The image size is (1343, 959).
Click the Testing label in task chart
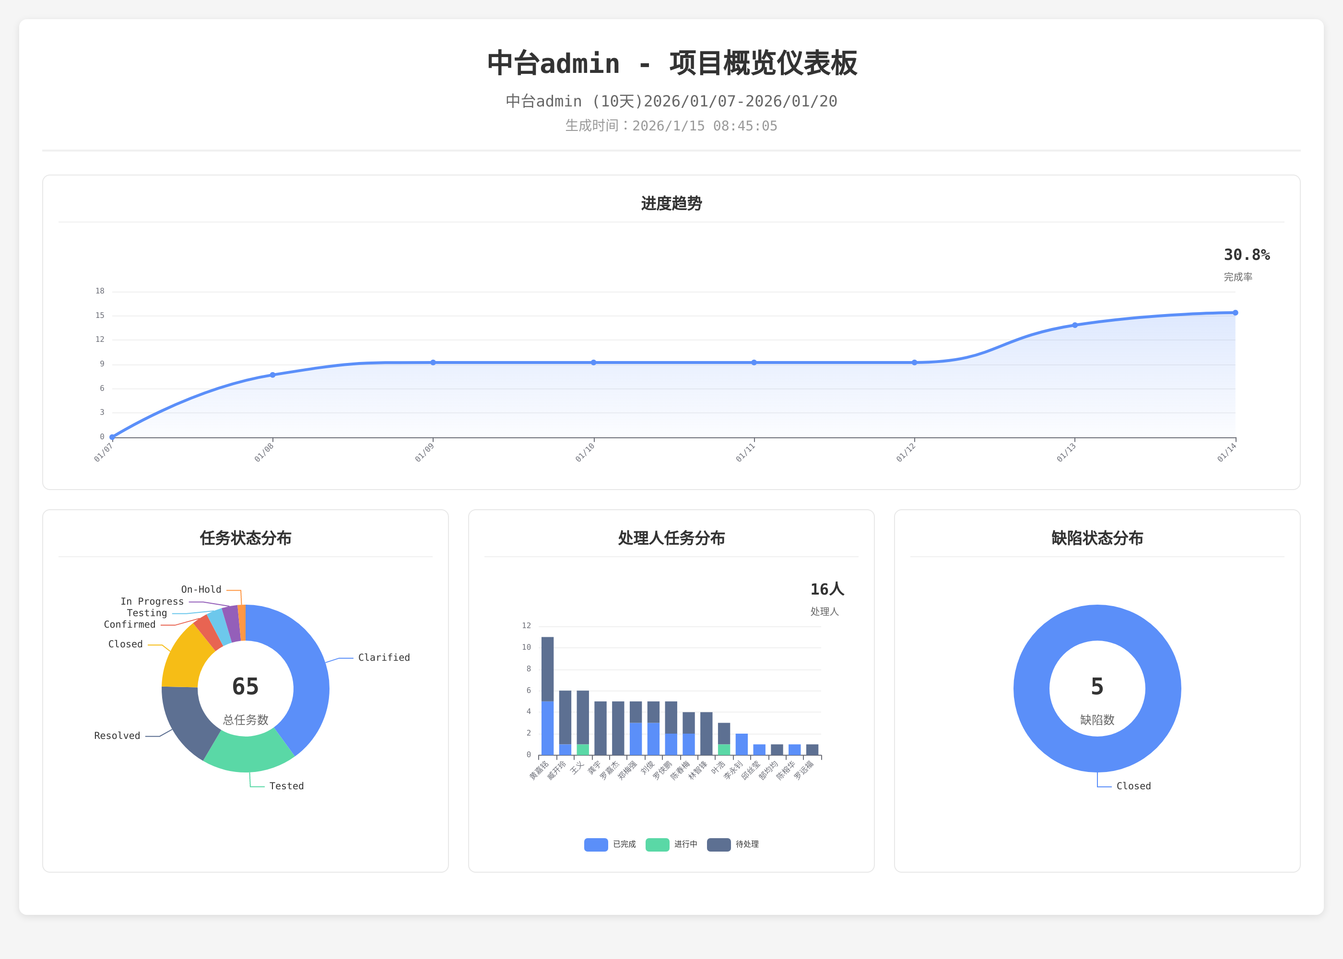point(146,613)
